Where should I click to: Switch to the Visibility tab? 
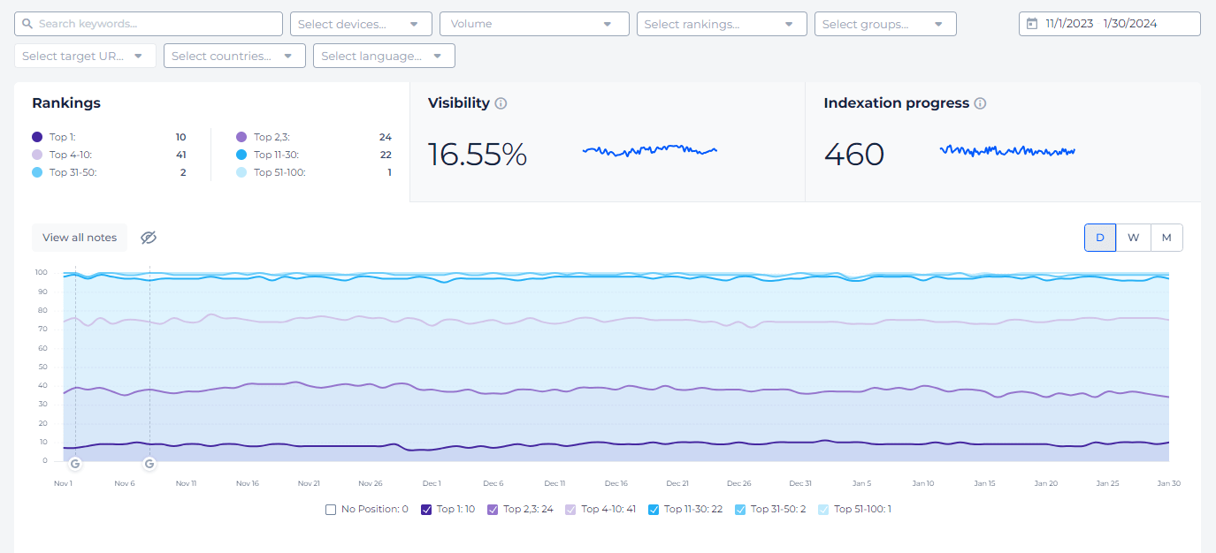(x=608, y=142)
